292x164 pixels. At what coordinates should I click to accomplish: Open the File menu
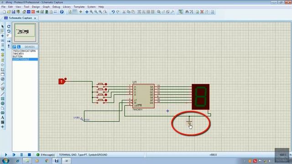4,7
